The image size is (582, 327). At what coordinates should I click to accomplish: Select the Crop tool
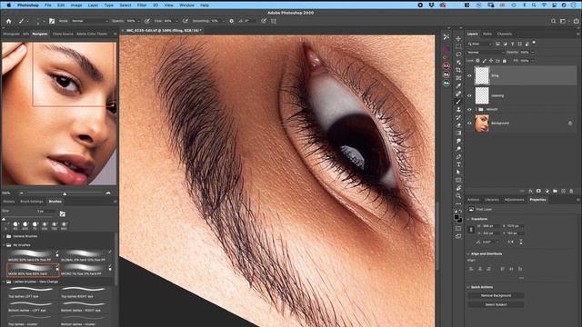tap(458, 70)
